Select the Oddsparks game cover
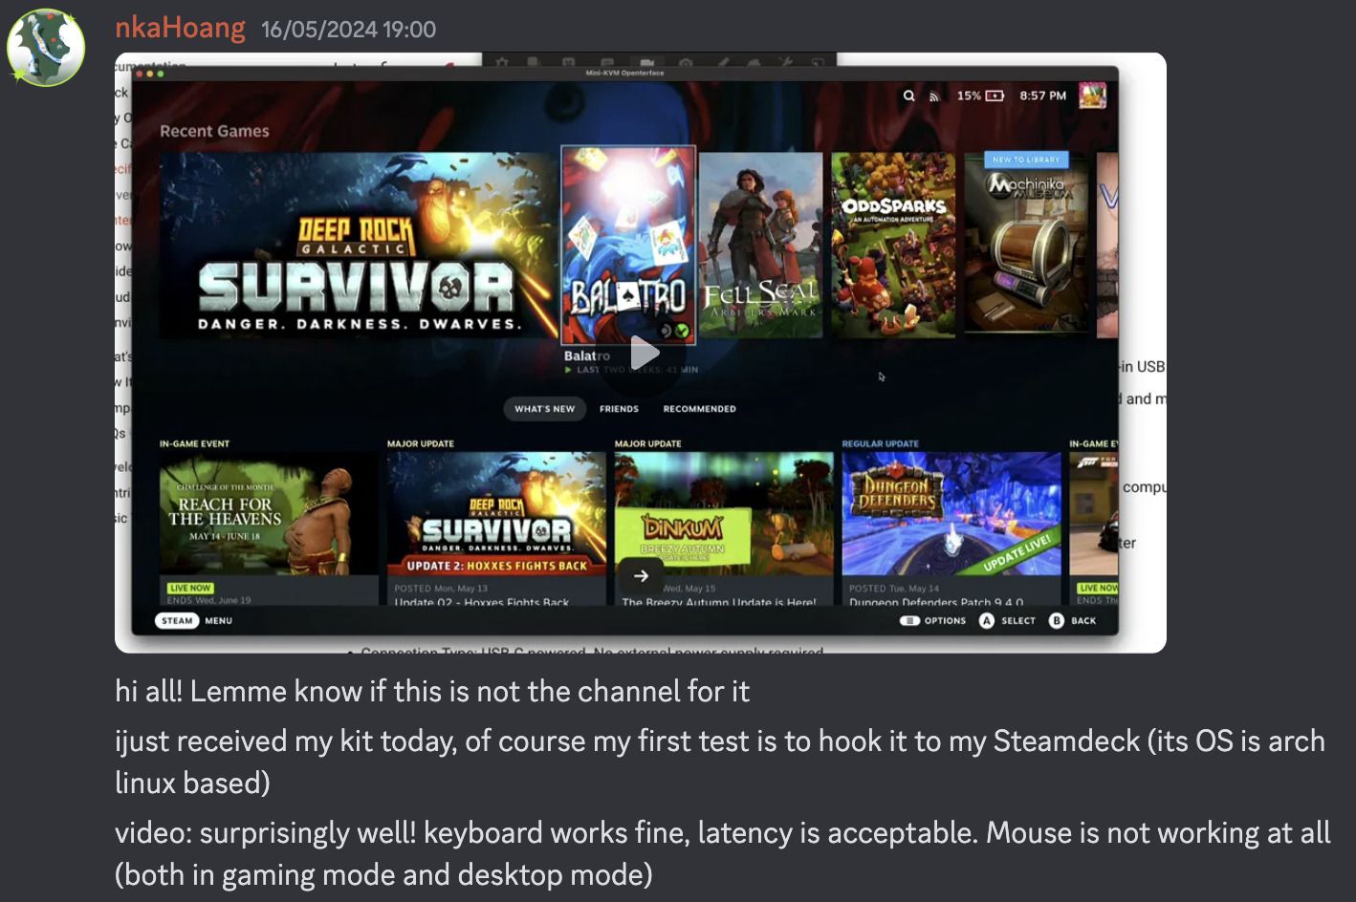Viewport: 1356px width, 902px height. [893, 245]
